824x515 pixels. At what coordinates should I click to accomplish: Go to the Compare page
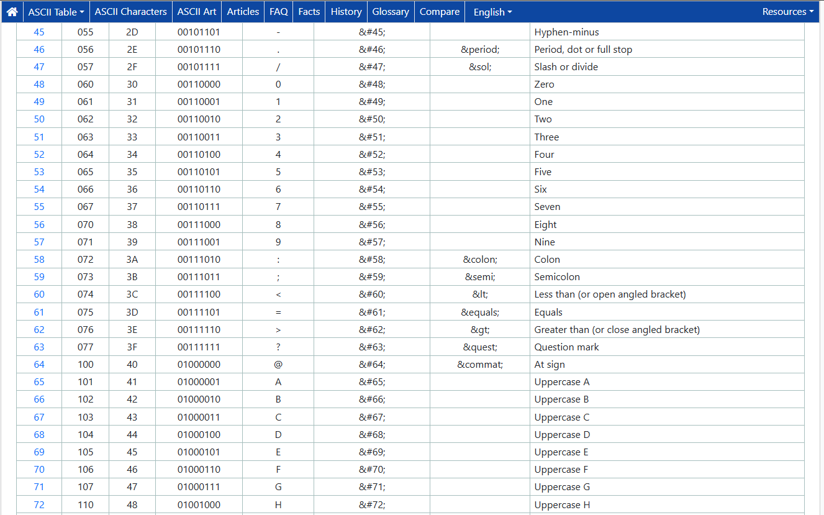click(x=439, y=11)
